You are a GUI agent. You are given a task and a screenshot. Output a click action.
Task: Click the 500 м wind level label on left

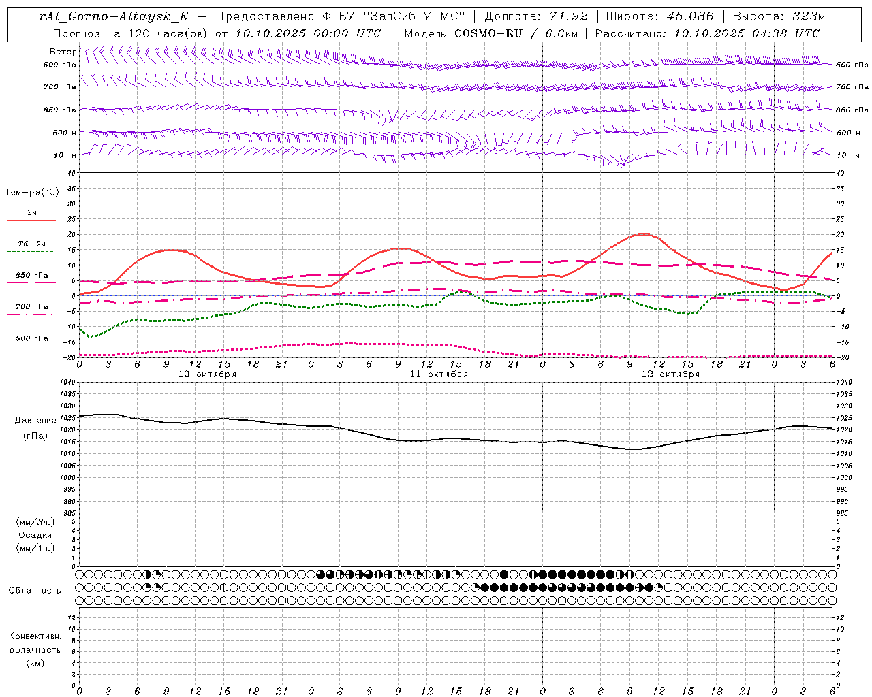tap(65, 133)
